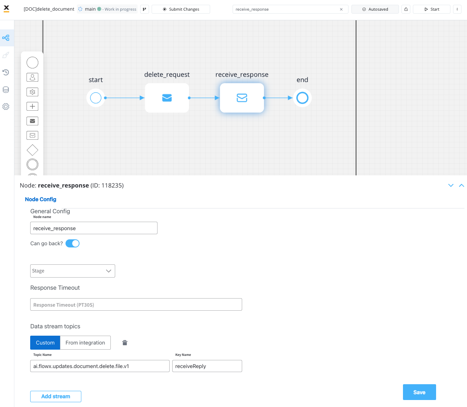Image resolution: width=467 pixels, height=407 pixels.
Task: Select the diamond gateway palette icon
Action: click(32, 150)
